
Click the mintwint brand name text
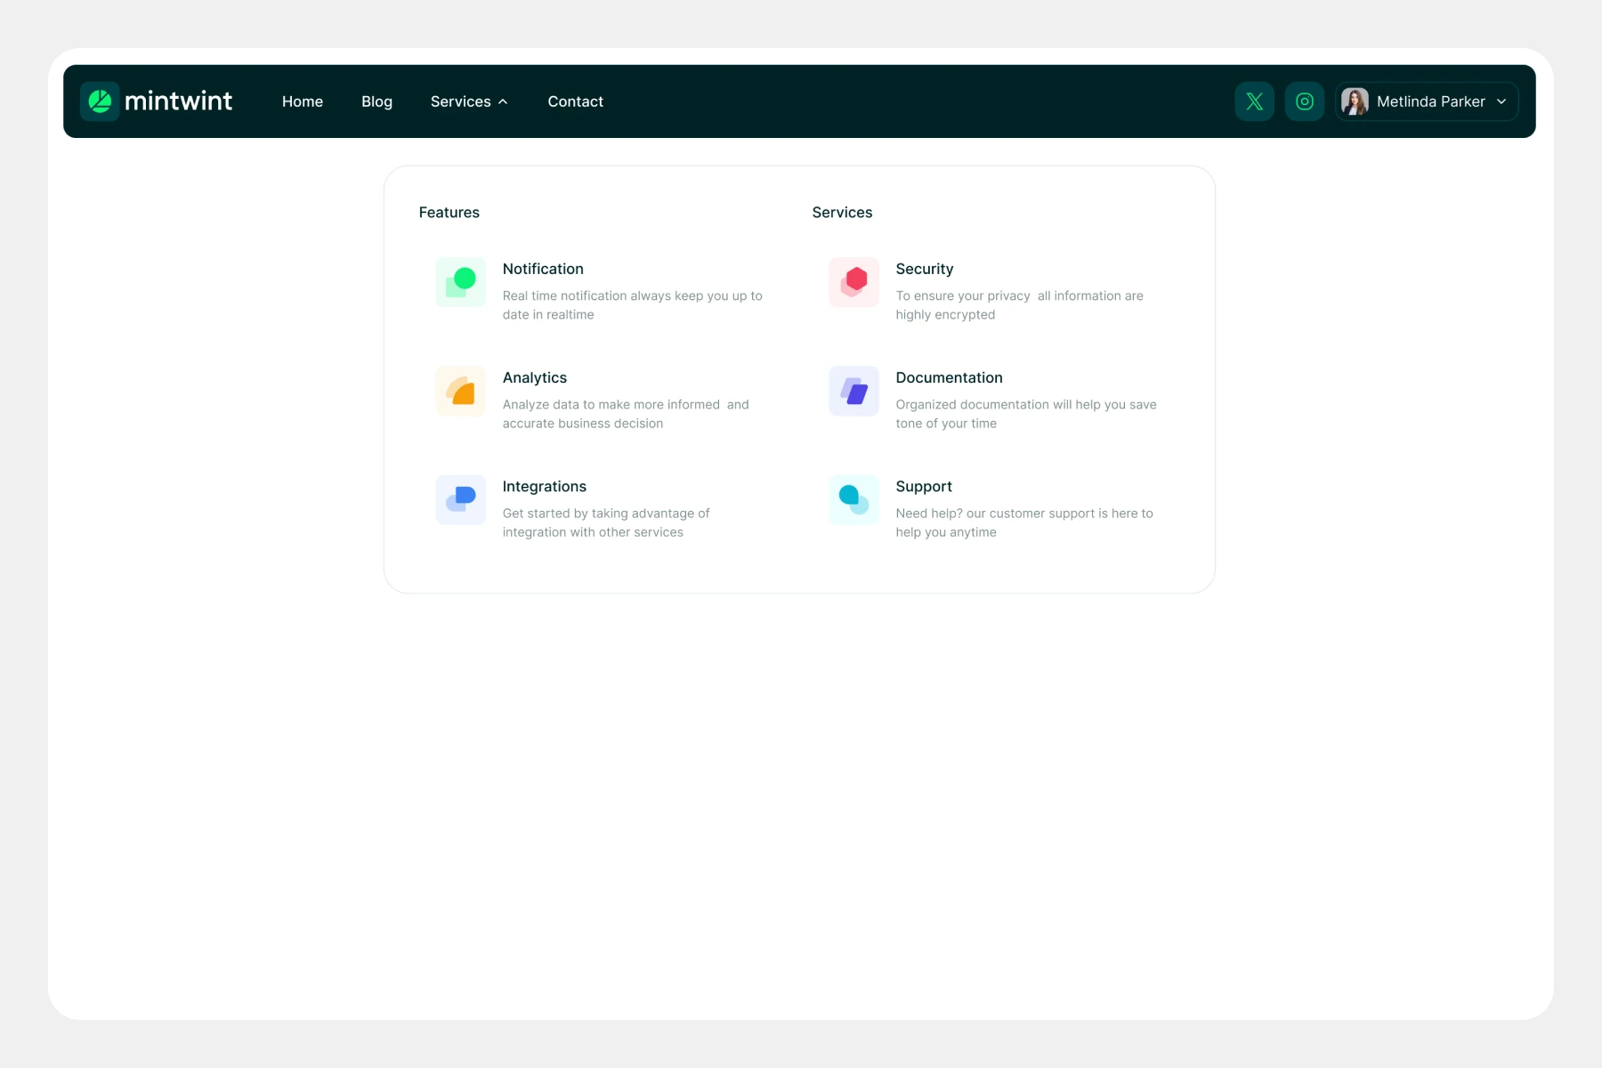click(x=178, y=101)
